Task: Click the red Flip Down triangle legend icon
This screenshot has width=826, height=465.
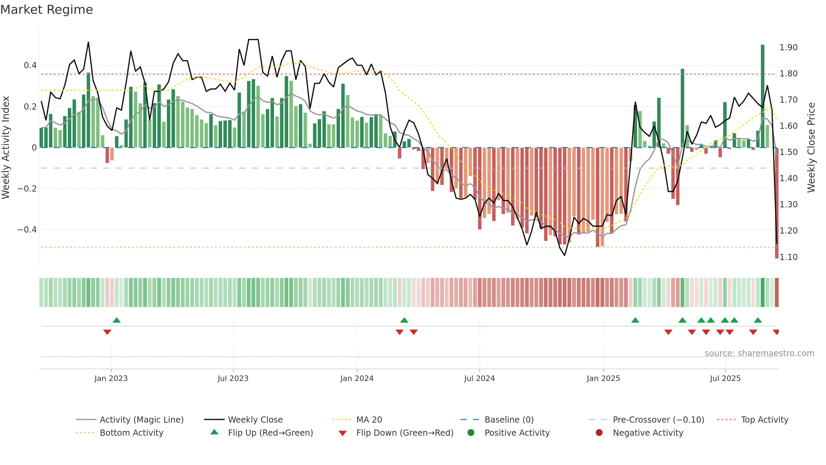Action: pos(342,433)
